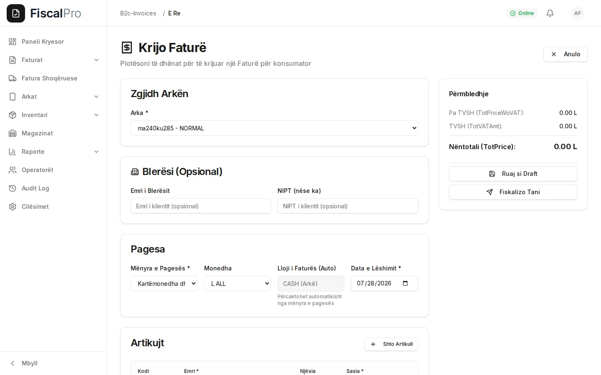Expand the Faturat sidebar submenu
The width and height of the screenshot is (601, 375).
(96, 60)
